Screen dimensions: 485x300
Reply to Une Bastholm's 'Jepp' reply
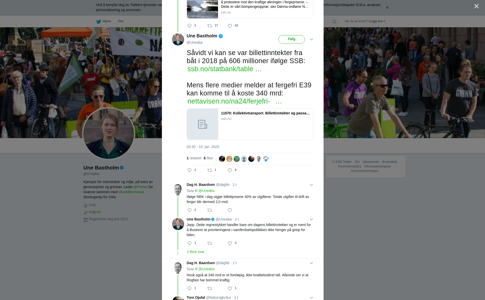pos(189,243)
